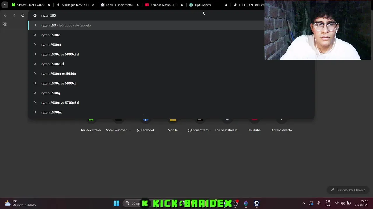373x209 pixels.
Task: Open the 'braidex stream' shortcut
Action: 91,125
